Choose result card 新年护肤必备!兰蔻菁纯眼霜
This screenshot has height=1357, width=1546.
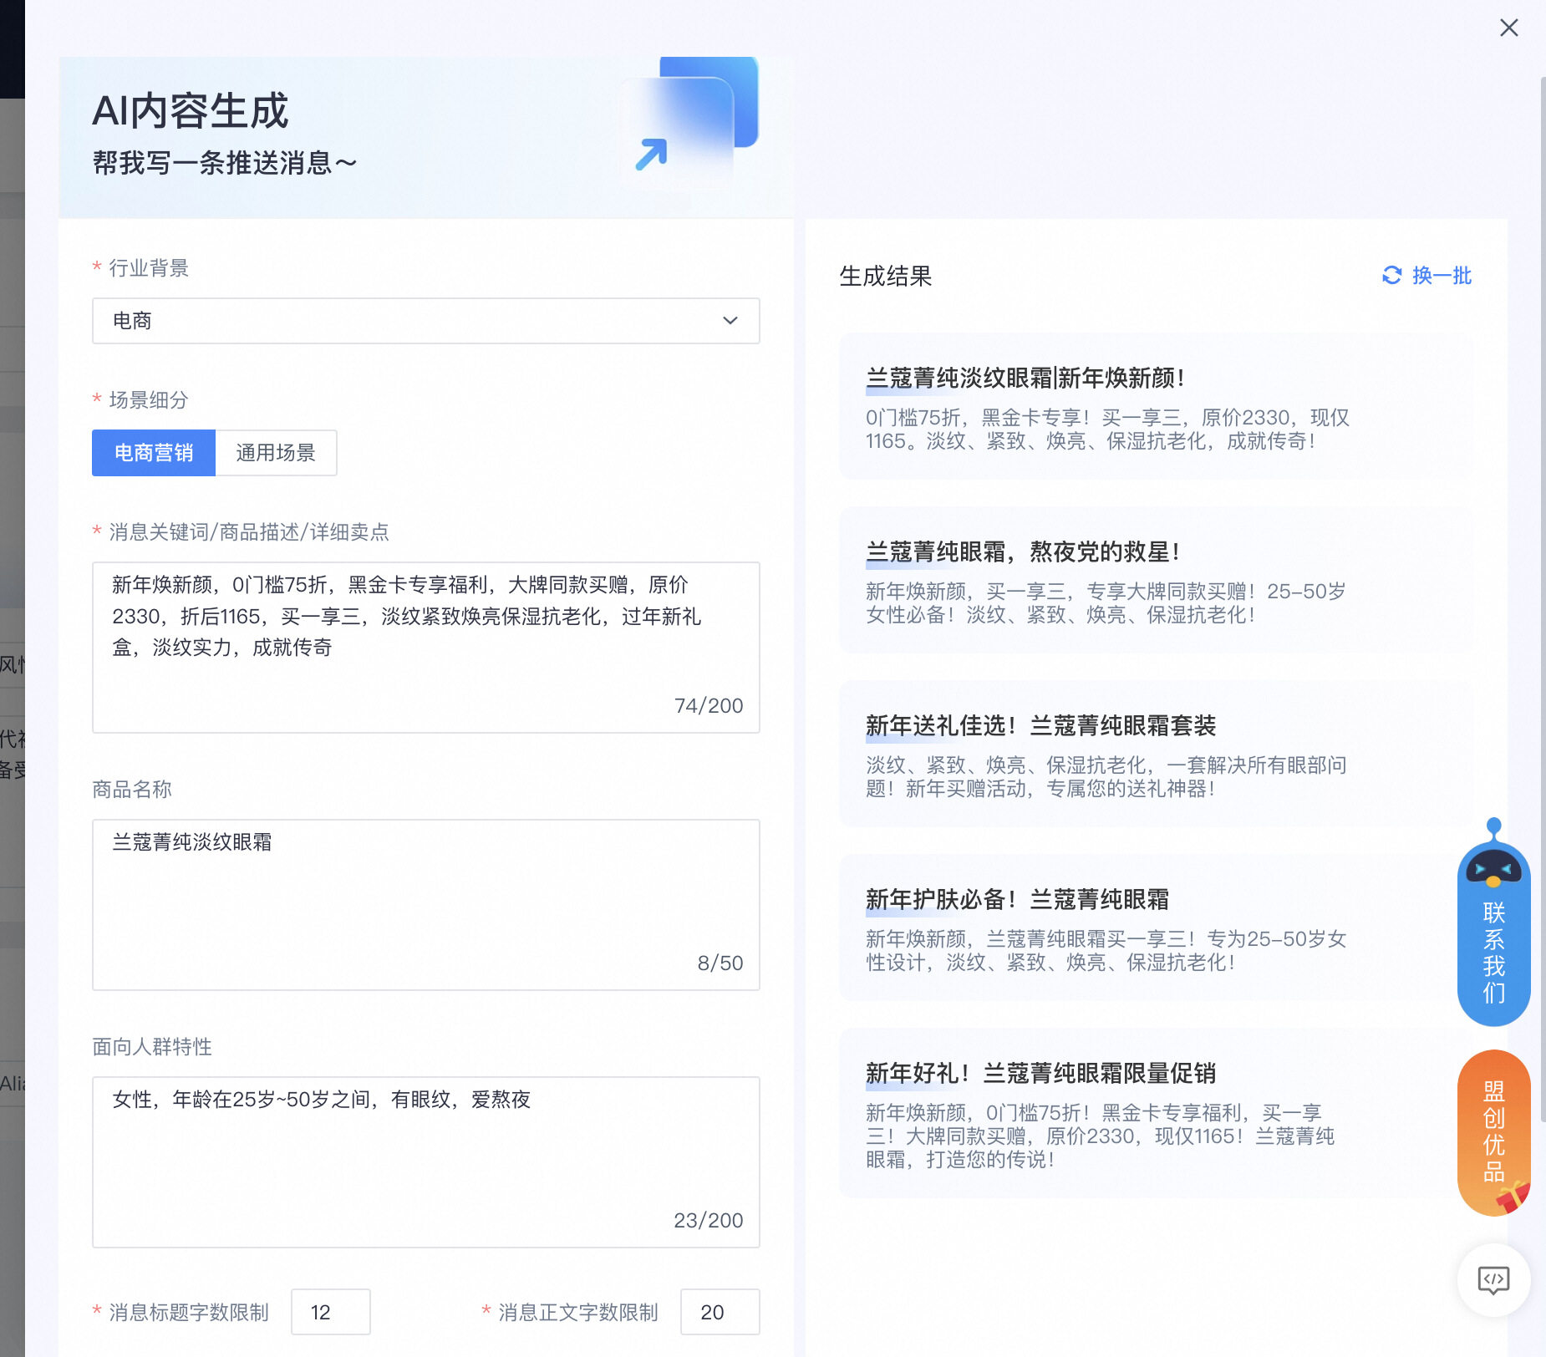[1157, 928]
